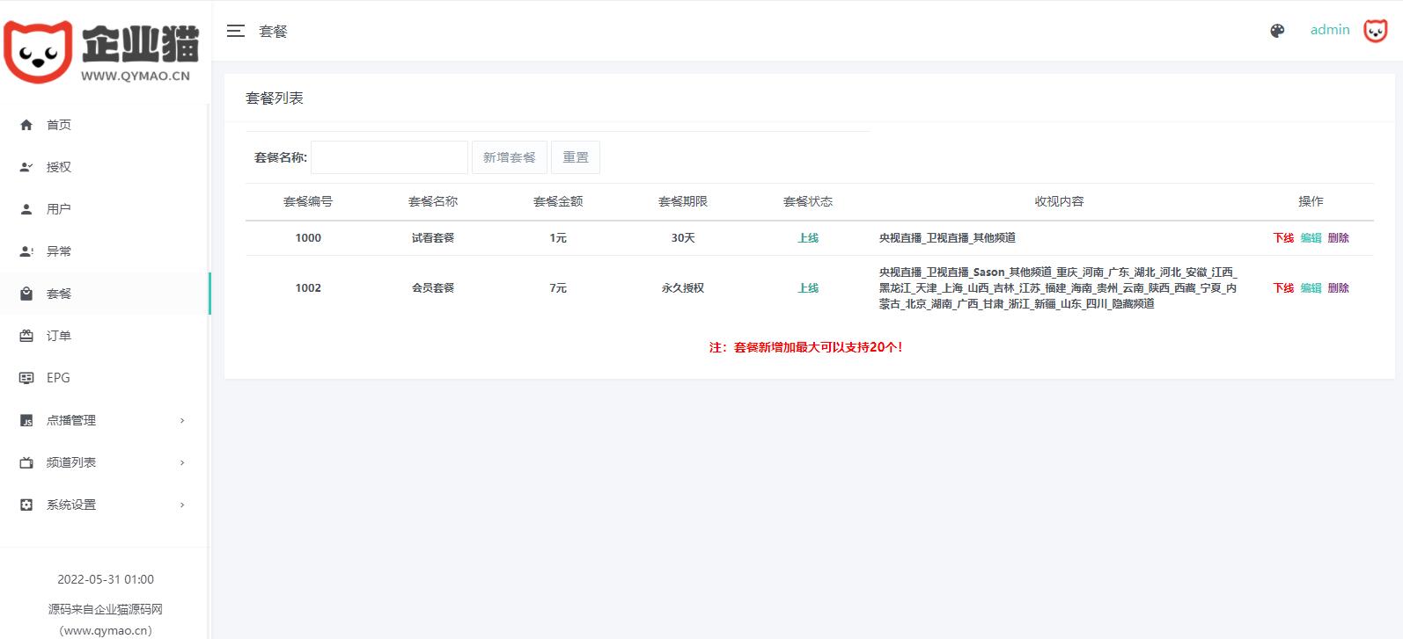Select the 套餐 menu item

tap(105, 294)
